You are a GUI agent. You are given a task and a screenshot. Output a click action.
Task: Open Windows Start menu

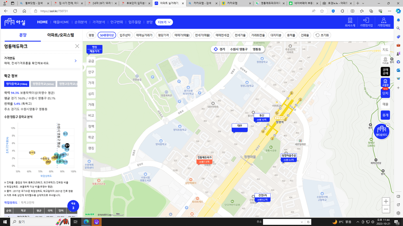tap(5, 222)
